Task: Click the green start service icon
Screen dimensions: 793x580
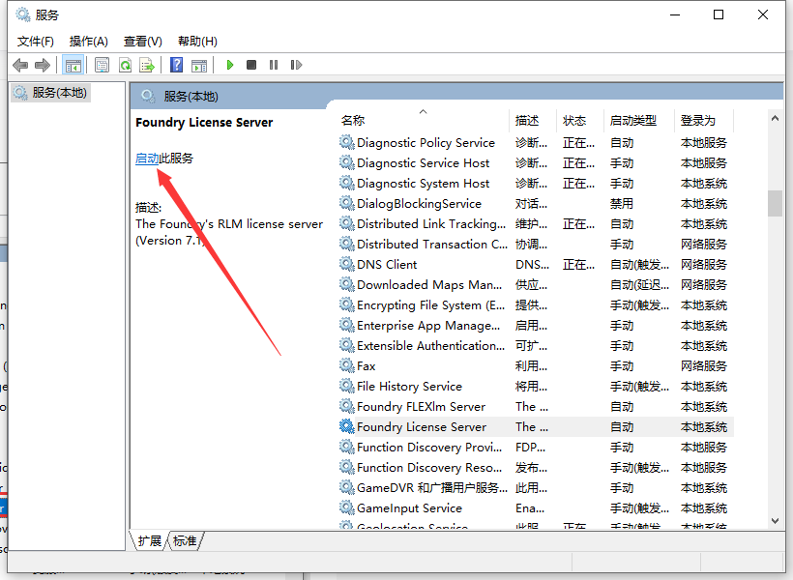Action: pyautogui.click(x=229, y=65)
